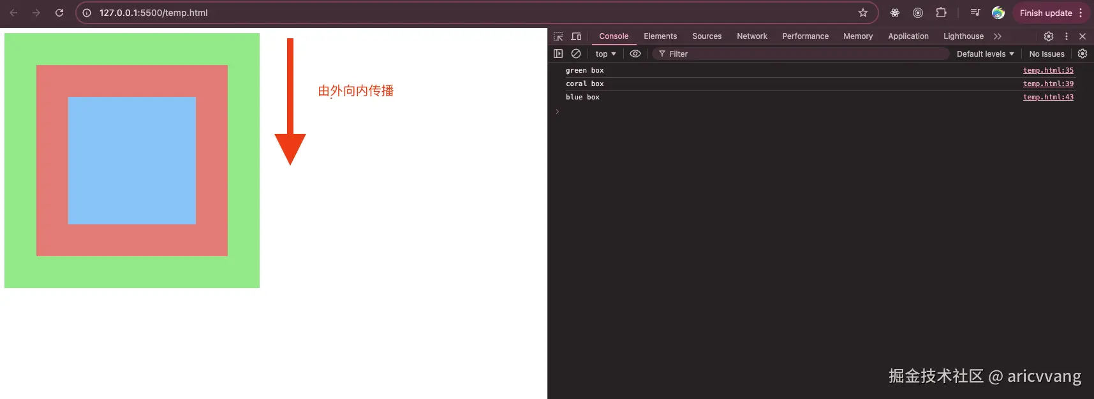Go forward with browser forward arrow
Image resolution: width=1094 pixels, height=399 pixels.
36,13
